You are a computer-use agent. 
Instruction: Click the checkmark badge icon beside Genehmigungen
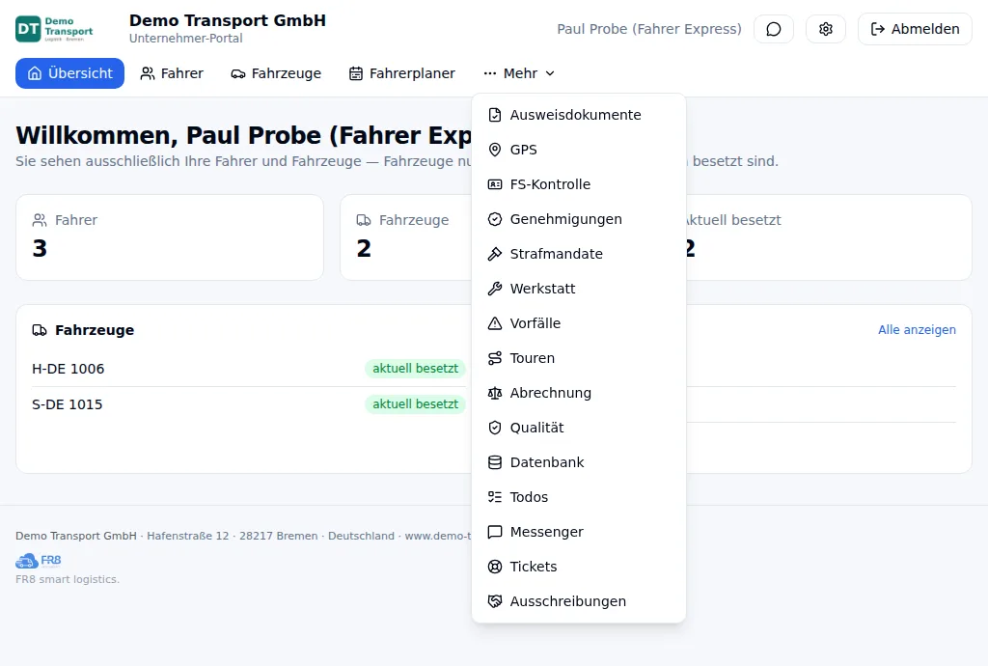[495, 219]
